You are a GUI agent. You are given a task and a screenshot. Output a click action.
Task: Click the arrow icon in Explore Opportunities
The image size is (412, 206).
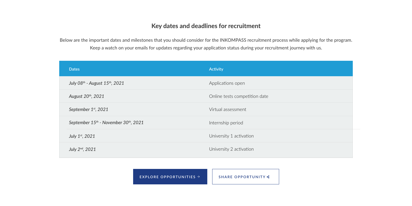coord(199,177)
